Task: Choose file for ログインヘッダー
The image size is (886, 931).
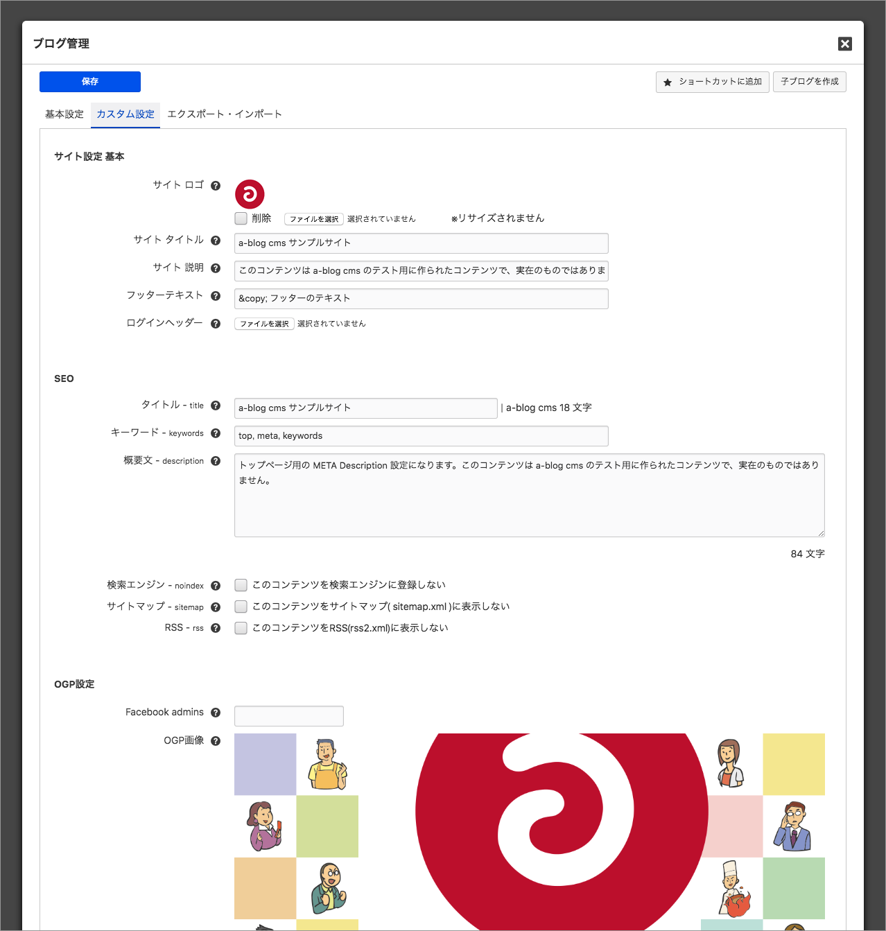Action: pos(264,324)
